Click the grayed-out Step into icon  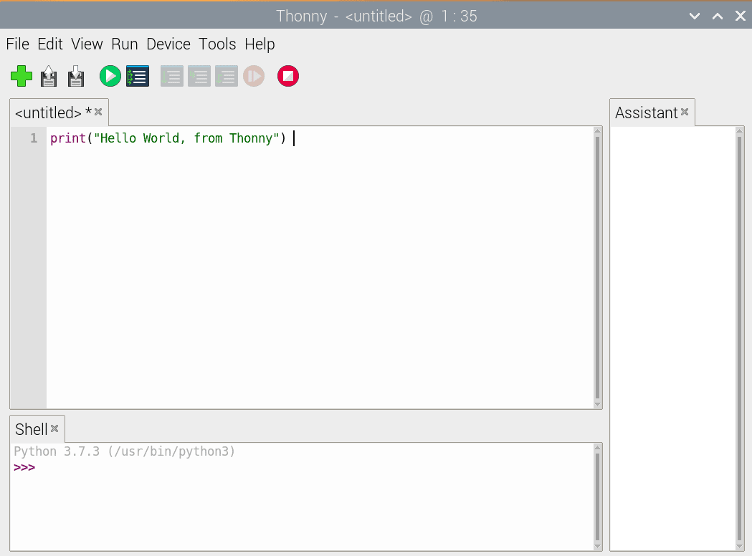click(199, 76)
